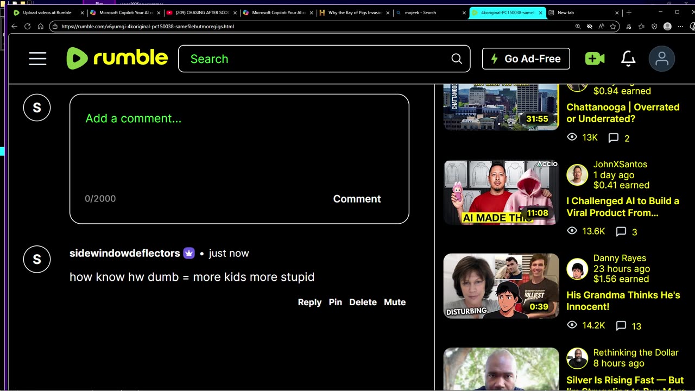Click the crown badge beside sidewindowdeflectors
The height and width of the screenshot is (391, 695).
pyautogui.click(x=189, y=253)
